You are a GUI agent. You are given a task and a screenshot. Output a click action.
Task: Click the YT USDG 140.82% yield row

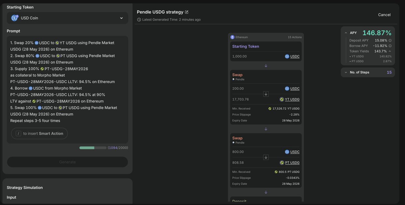tap(371, 56)
